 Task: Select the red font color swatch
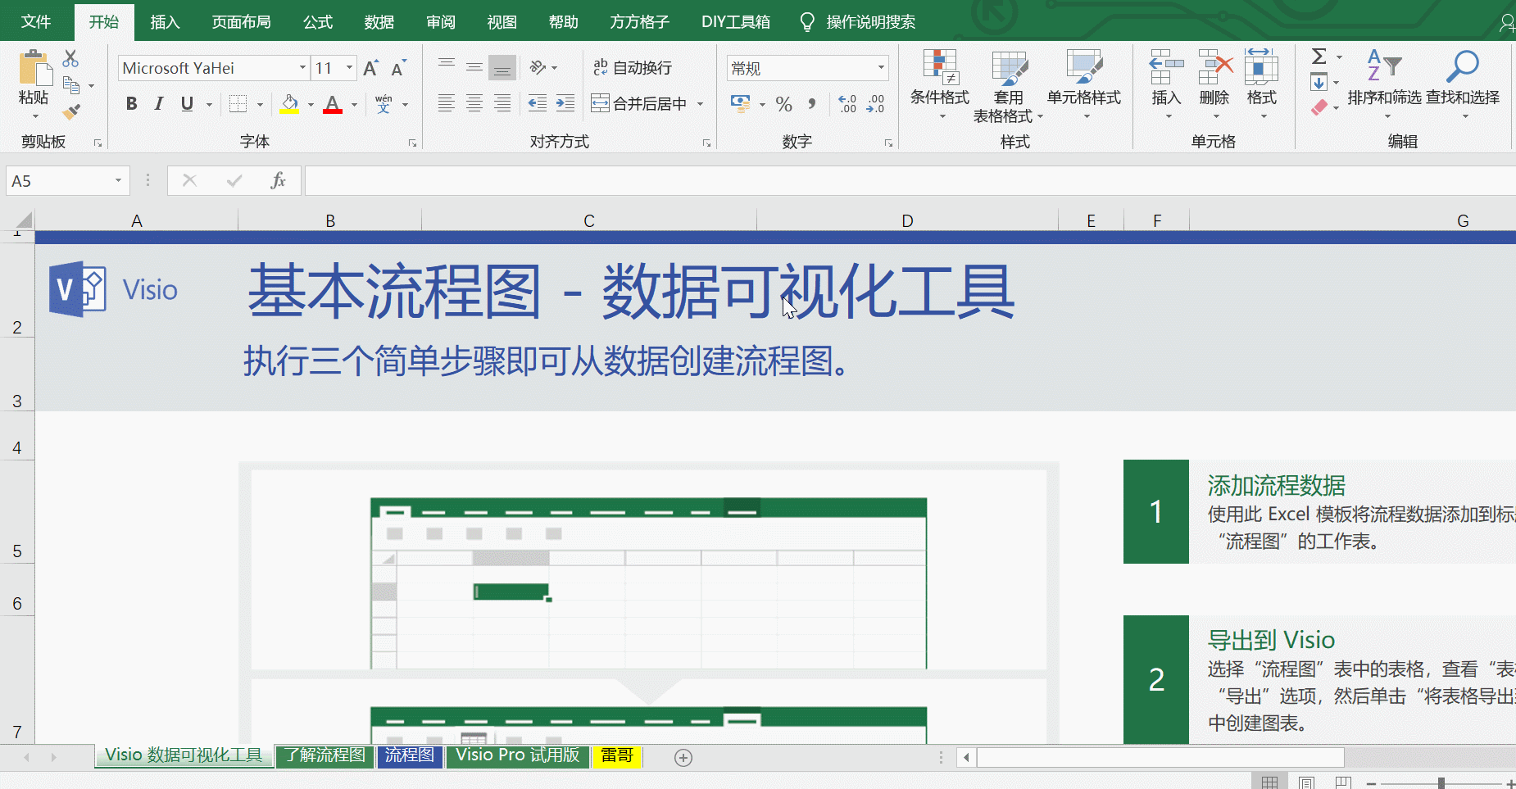pos(334,108)
